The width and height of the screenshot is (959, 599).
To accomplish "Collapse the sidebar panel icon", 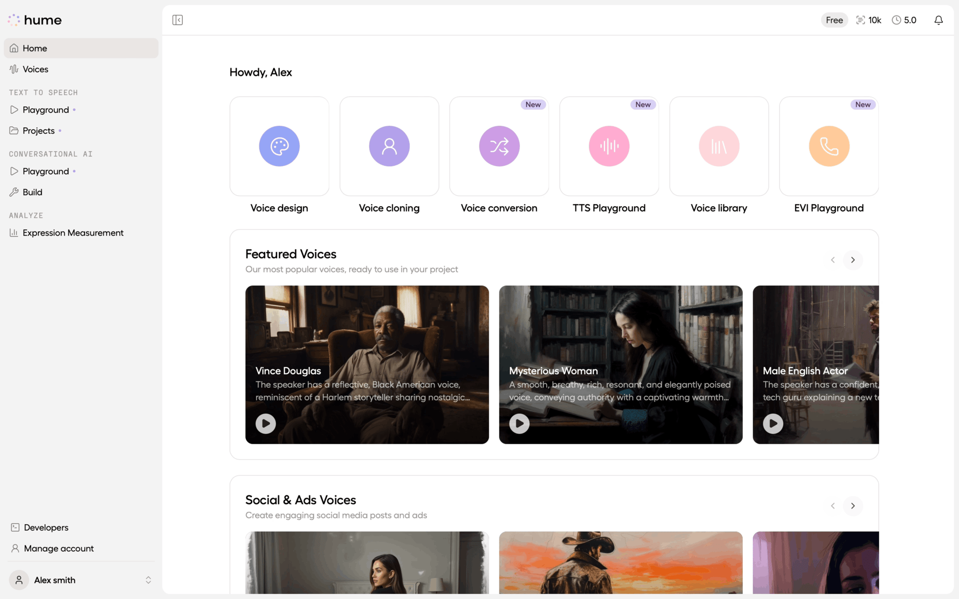I will click(177, 20).
